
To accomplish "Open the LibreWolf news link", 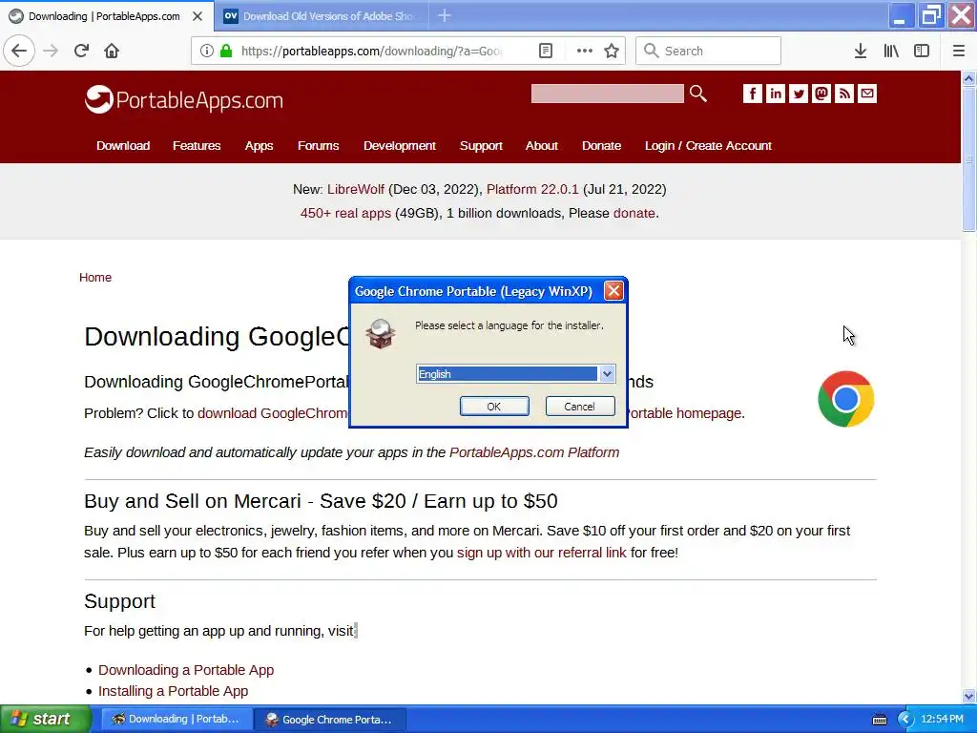I will click(356, 190).
